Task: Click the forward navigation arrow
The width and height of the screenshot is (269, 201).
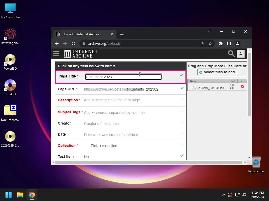Action: coord(65,44)
